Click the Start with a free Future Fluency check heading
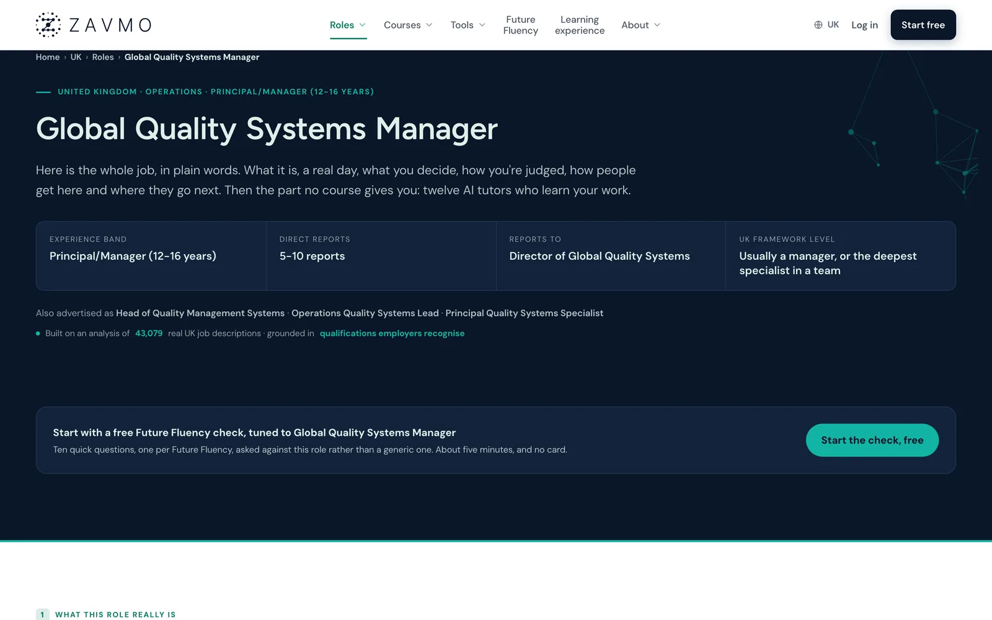Image resolution: width=992 pixels, height=620 pixels. 254,433
